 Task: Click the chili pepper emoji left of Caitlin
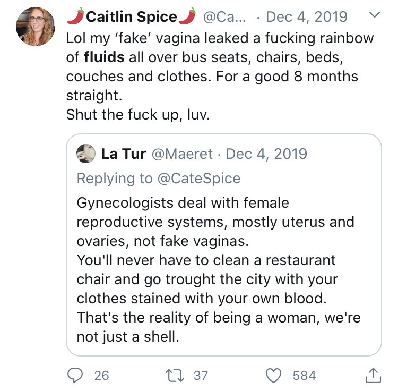(76, 16)
